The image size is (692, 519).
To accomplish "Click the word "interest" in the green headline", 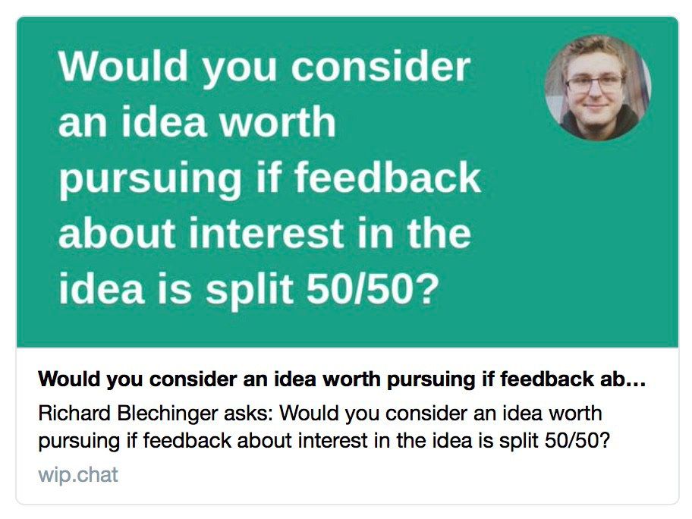I will tap(266, 234).
